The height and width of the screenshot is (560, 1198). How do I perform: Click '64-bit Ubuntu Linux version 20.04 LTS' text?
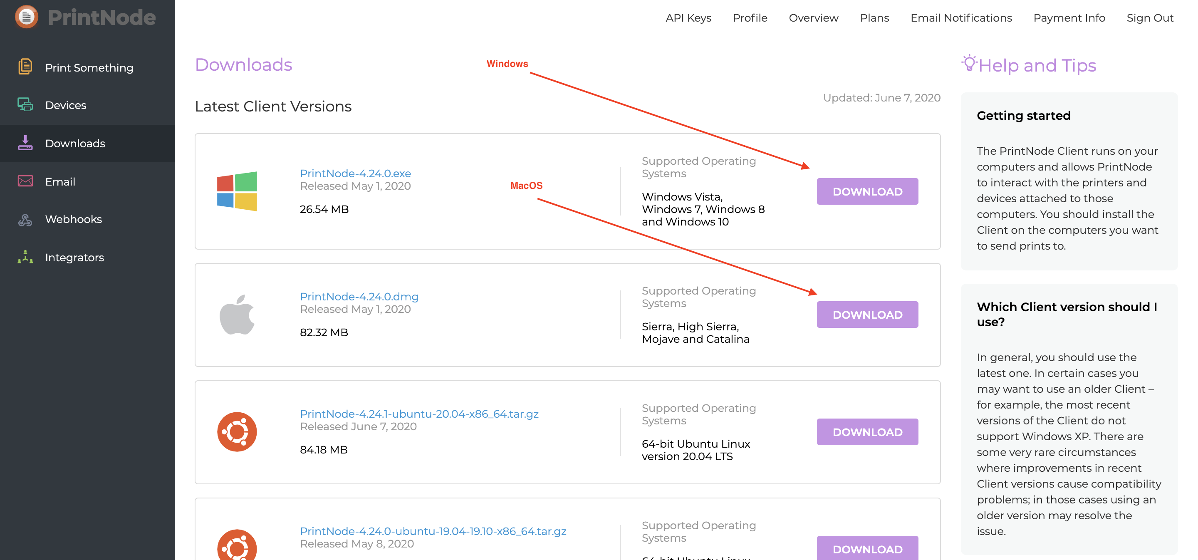[696, 450]
